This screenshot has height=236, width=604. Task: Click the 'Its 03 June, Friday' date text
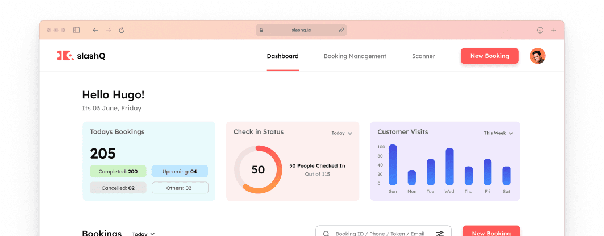pos(112,109)
